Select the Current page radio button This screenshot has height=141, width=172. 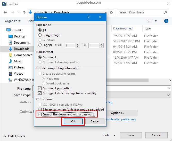40,35
